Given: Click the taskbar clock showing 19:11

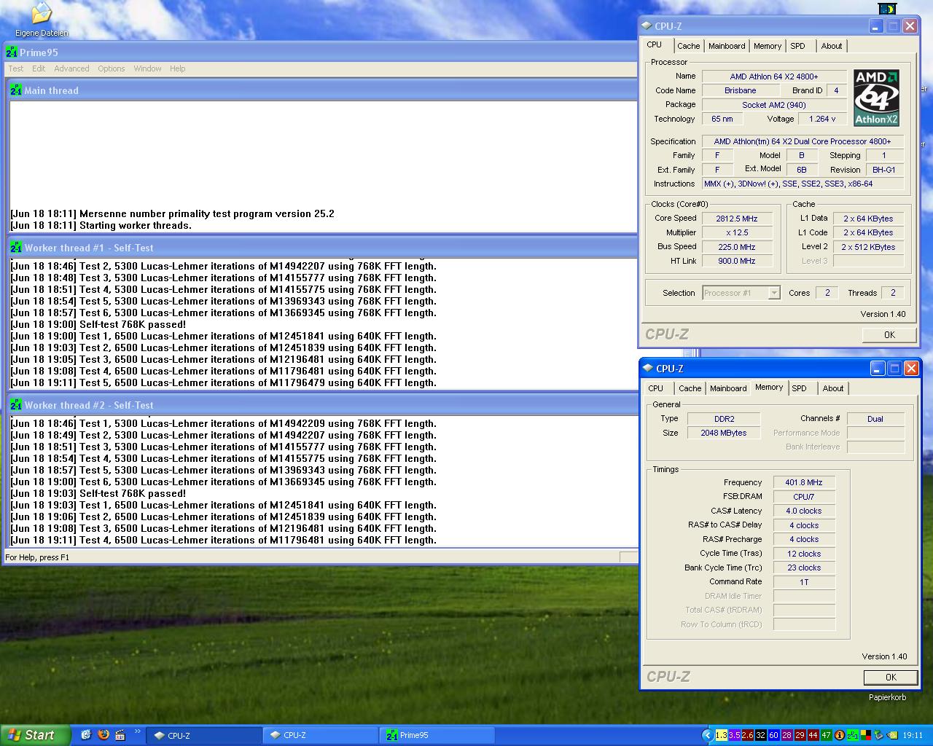Looking at the screenshot, I should [x=913, y=735].
